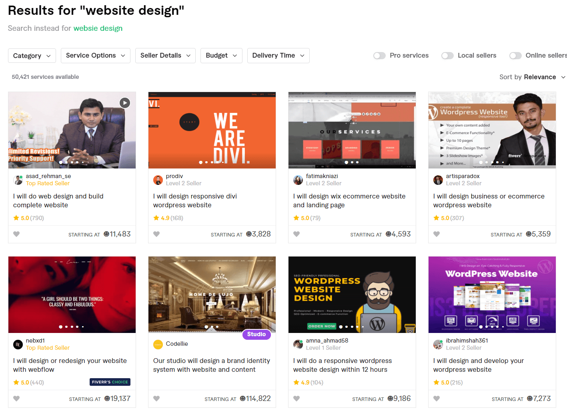Screen dimensions: 567x413
Task: Open amna_ahmad58 profile avatar
Action: [298, 345]
